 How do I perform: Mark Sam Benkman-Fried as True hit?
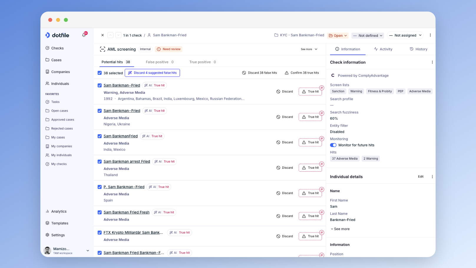pyautogui.click(x=310, y=117)
